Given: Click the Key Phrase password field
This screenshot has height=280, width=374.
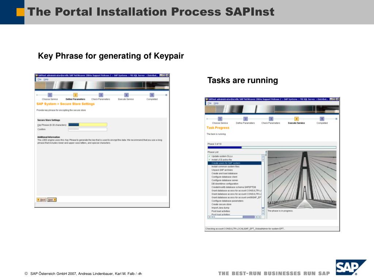Looking at the screenshot, I should (88, 125).
